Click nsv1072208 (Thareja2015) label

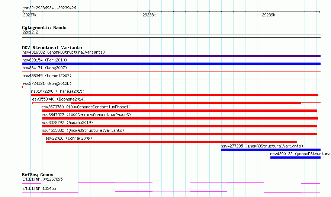pos(58,91)
